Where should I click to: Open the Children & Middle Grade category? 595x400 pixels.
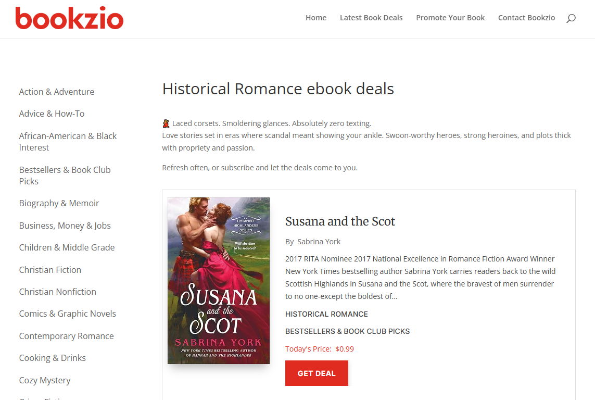(67, 247)
